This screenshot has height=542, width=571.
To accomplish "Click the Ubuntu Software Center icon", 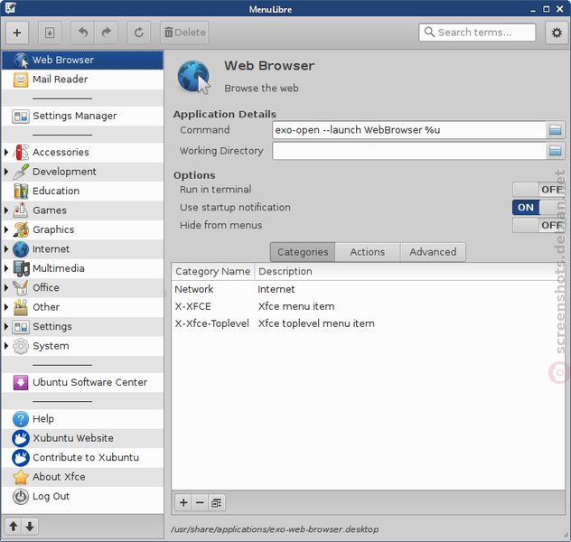I will point(21,383).
